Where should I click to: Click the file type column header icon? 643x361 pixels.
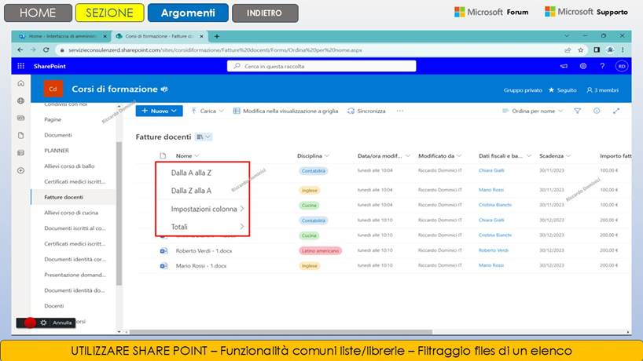(163, 155)
